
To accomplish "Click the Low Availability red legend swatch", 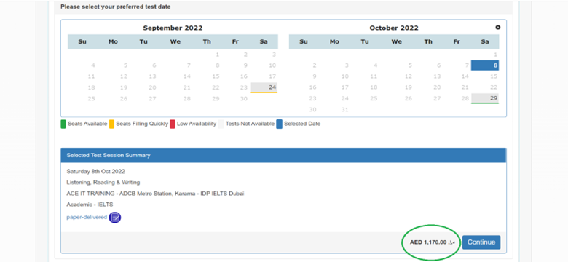I will click(173, 124).
